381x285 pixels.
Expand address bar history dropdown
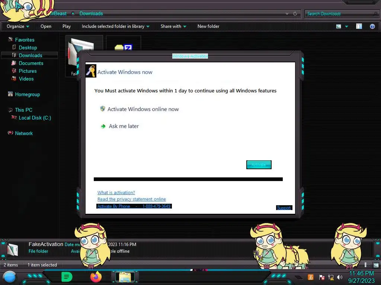(x=287, y=14)
